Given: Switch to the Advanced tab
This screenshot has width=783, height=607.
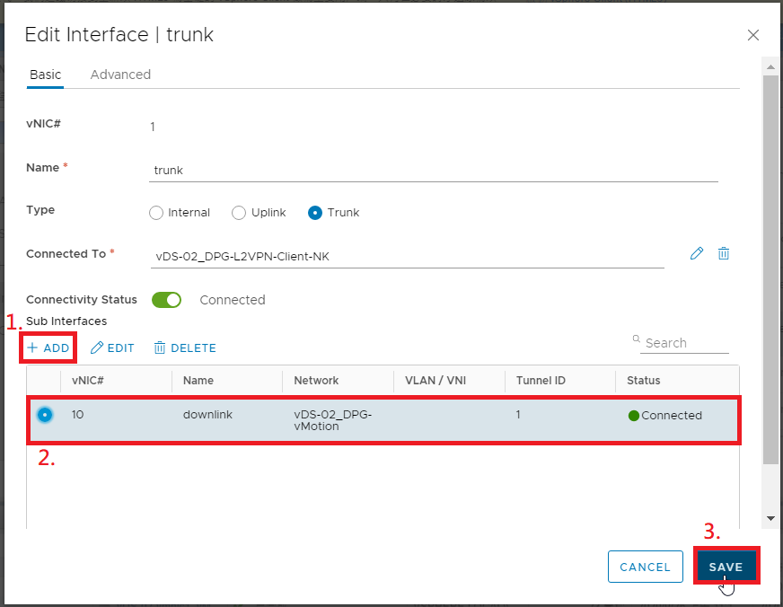Looking at the screenshot, I should pyautogui.click(x=120, y=75).
